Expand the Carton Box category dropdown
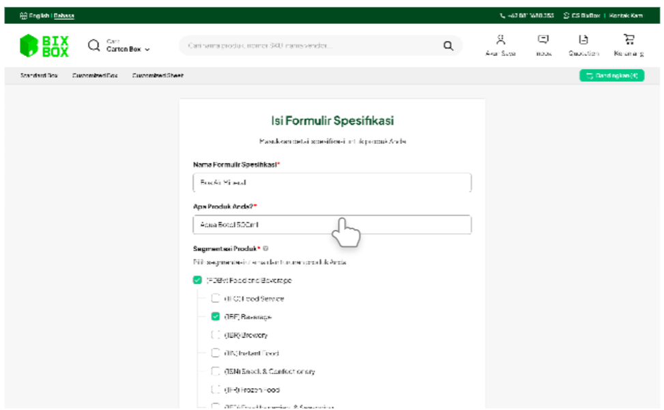664x410 pixels. [x=128, y=49]
